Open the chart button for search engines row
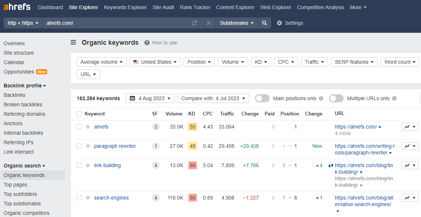421x217 pixels. pyautogui.click(x=410, y=198)
